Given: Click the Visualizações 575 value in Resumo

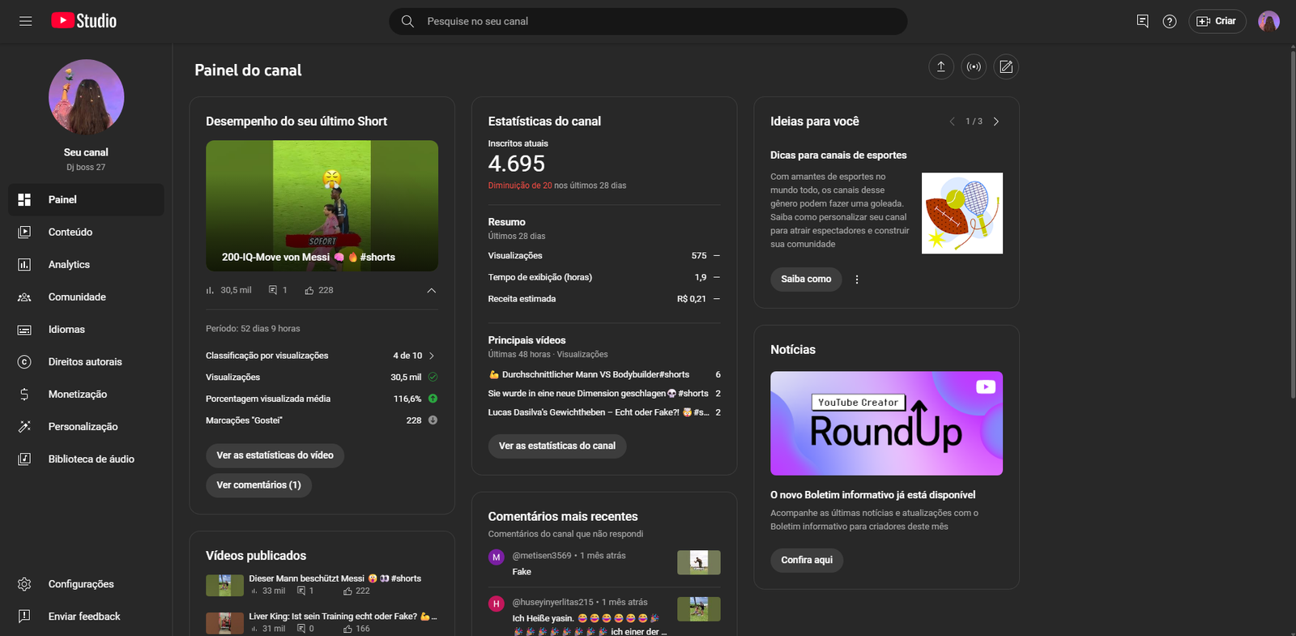Looking at the screenshot, I should (x=699, y=255).
